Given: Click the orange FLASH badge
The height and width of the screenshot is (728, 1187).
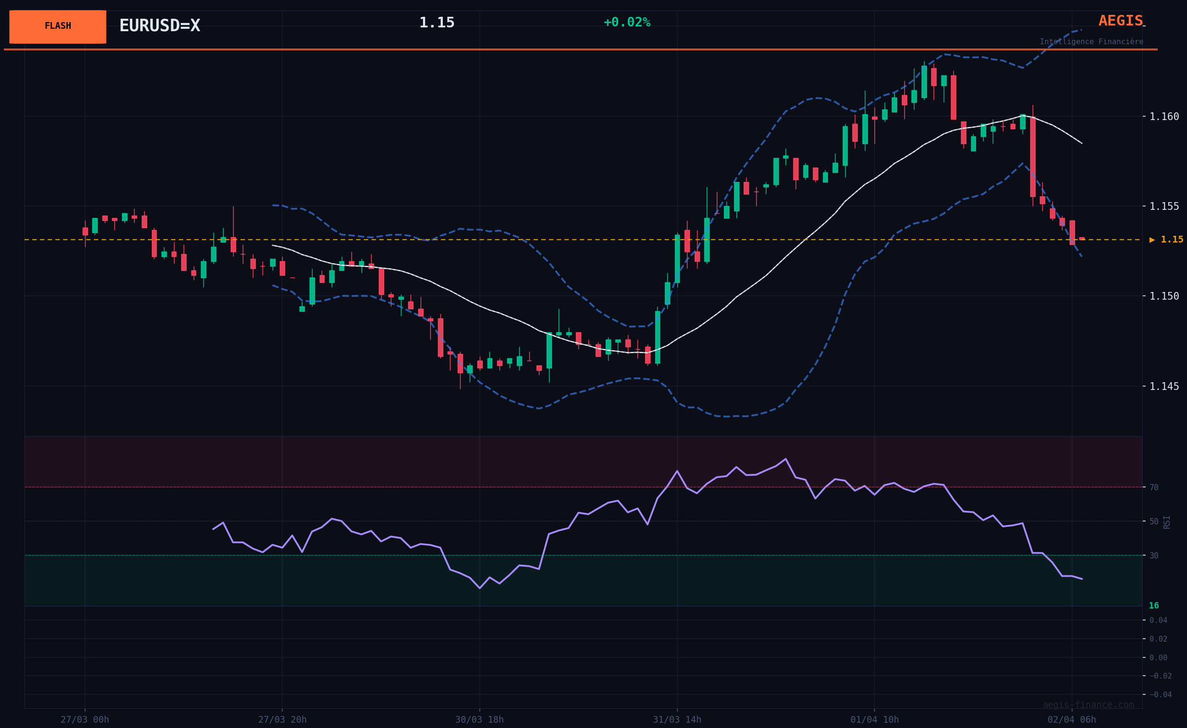Looking at the screenshot, I should click(x=58, y=26).
